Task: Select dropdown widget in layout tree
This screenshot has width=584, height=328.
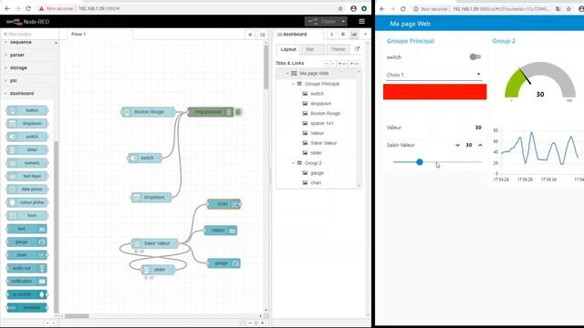Action: click(x=320, y=103)
